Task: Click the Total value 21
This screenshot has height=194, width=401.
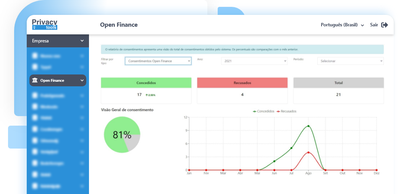Action: tap(338, 95)
